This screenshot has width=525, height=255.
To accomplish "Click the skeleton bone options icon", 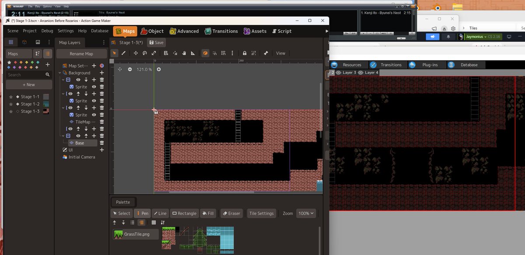I will (x=266, y=53).
